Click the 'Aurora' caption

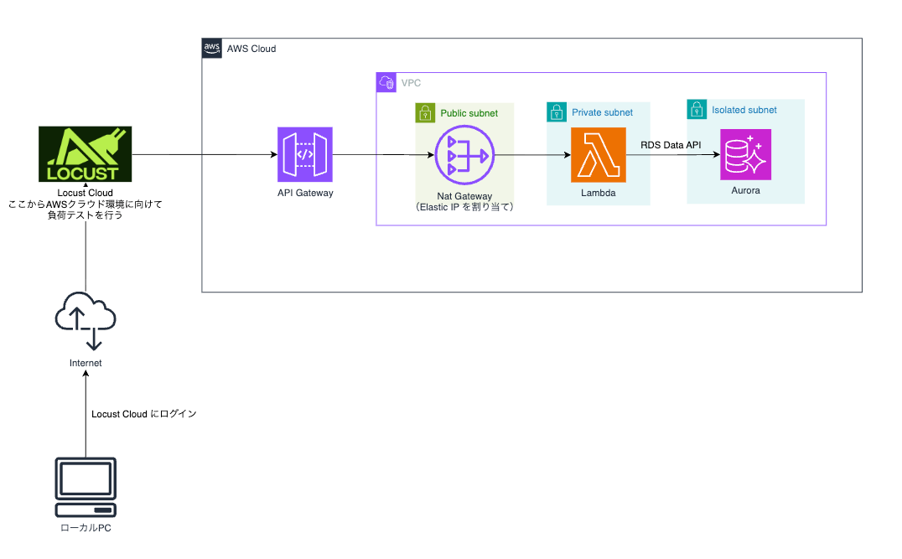[x=745, y=190]
